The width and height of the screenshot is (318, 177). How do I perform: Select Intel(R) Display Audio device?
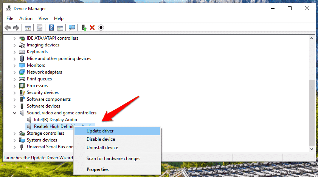[x=55, y=120]
